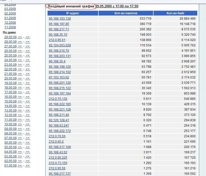Open IP address 87.103.163.62 link
The height and width of the screenshot is (176, 206).
59,77
